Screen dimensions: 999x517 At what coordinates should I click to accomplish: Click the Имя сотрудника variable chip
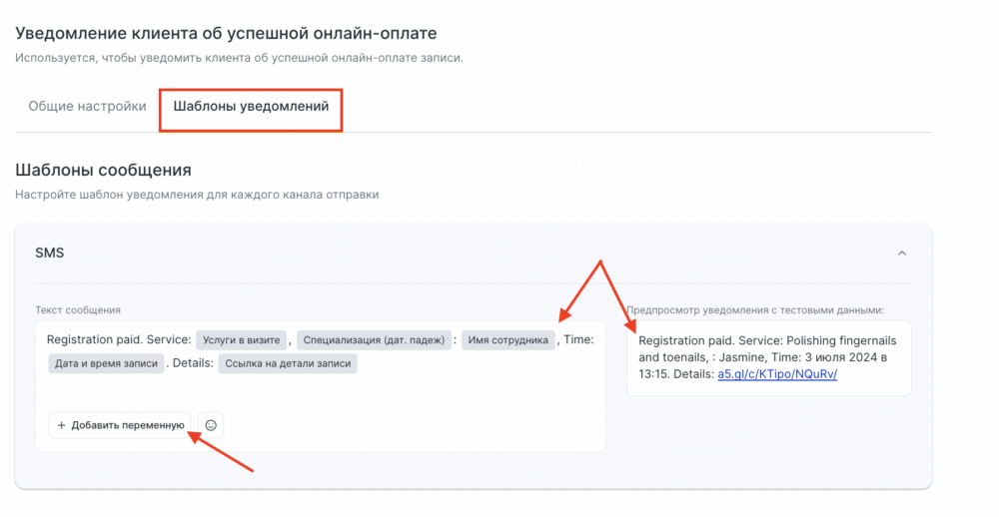507,340
